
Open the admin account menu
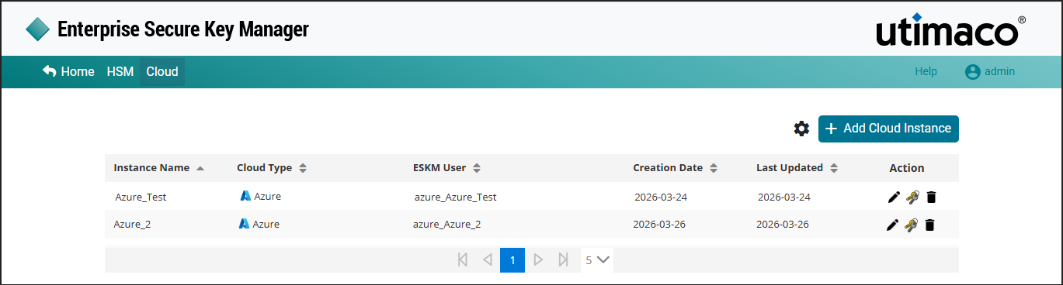tap(990, 72)
